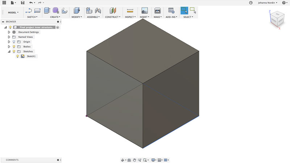The image size is (290, 163).
Task: Toggle visibility bulb of Sketches folder
Action: click(x=14, y=51)
